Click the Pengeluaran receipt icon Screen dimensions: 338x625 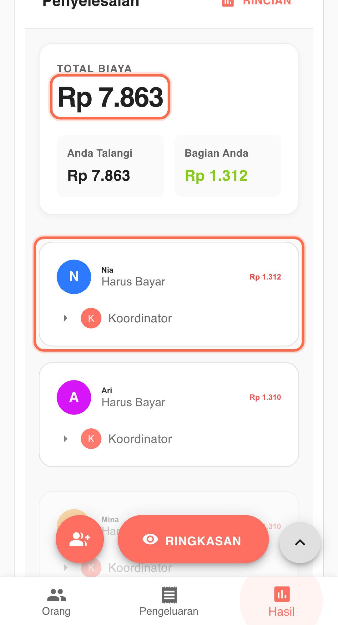(x=169, y=595)
